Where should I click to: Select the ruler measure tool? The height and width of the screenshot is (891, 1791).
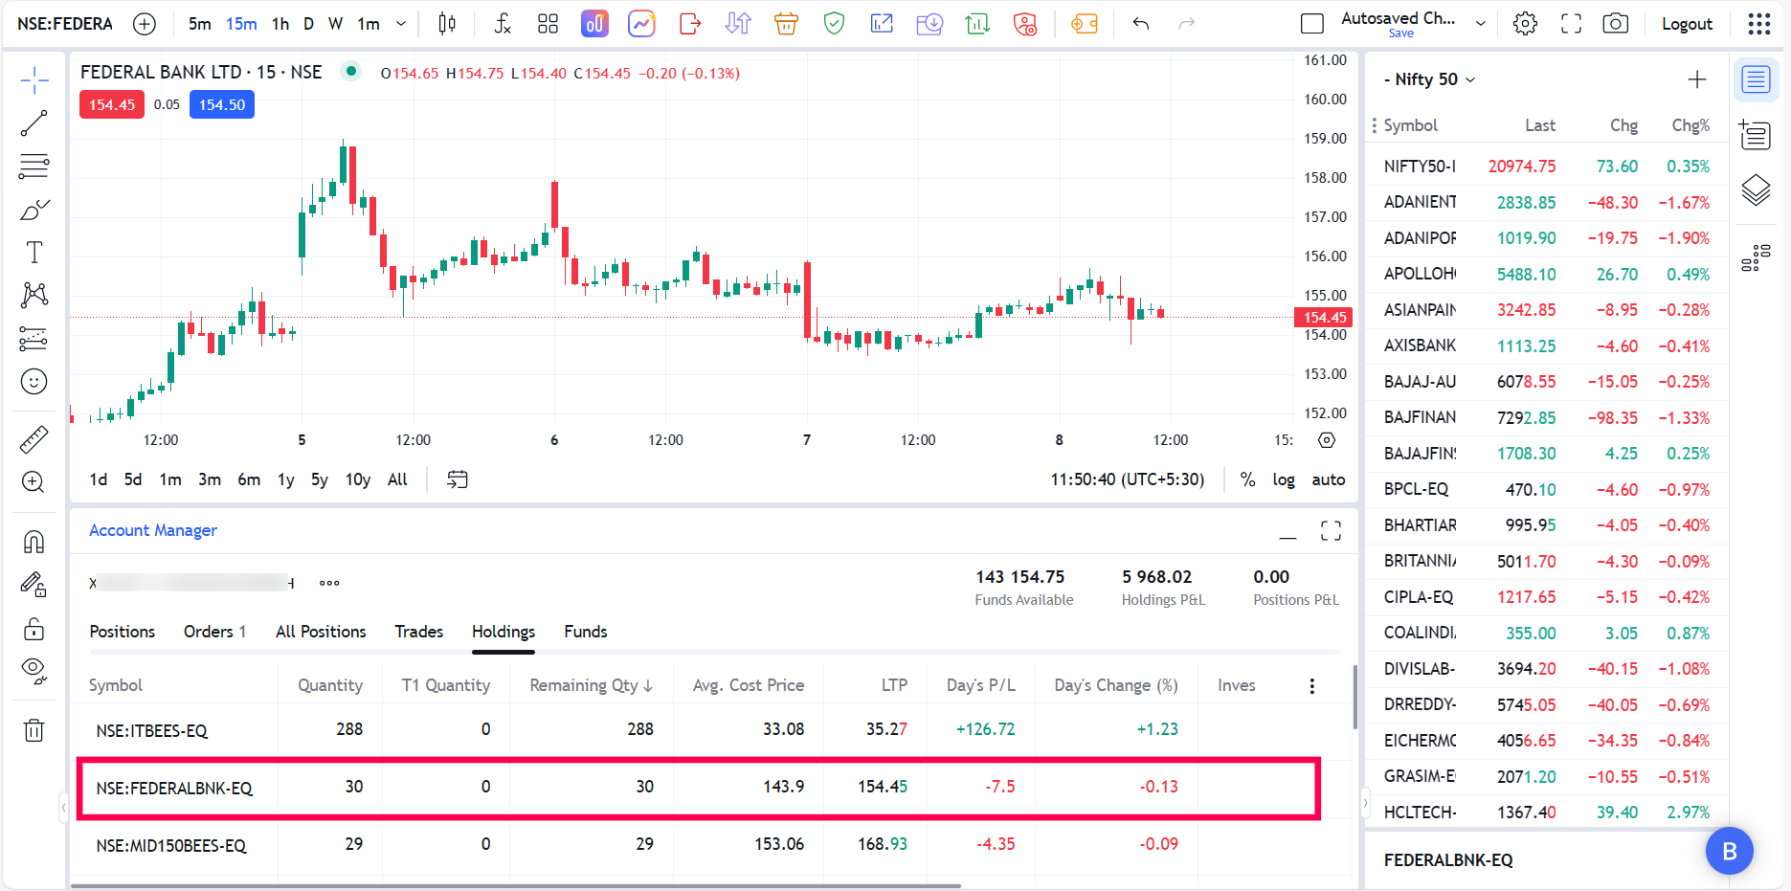[34, 439]
